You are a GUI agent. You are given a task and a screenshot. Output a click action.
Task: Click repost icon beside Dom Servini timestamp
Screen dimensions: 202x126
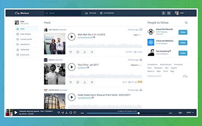[141, 29]
